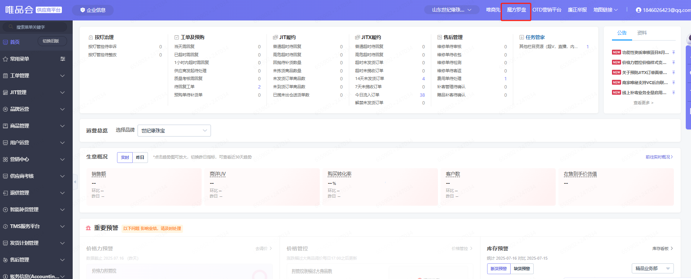Open 前往实时概况 link
The image size is (691, 279).
coord(659,157)
